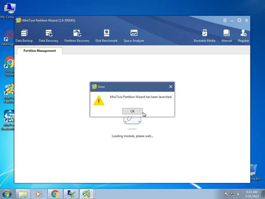Open the clock showing 6:23 AM

pyautogui.click(x=252, y=194)
